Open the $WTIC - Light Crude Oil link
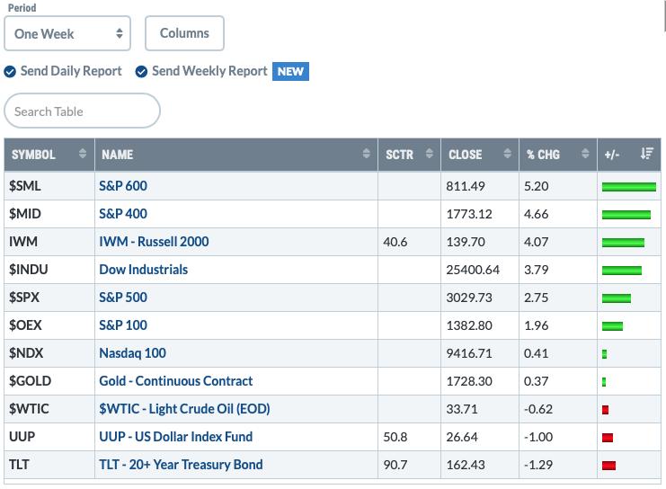 click(x=184, y=409)
